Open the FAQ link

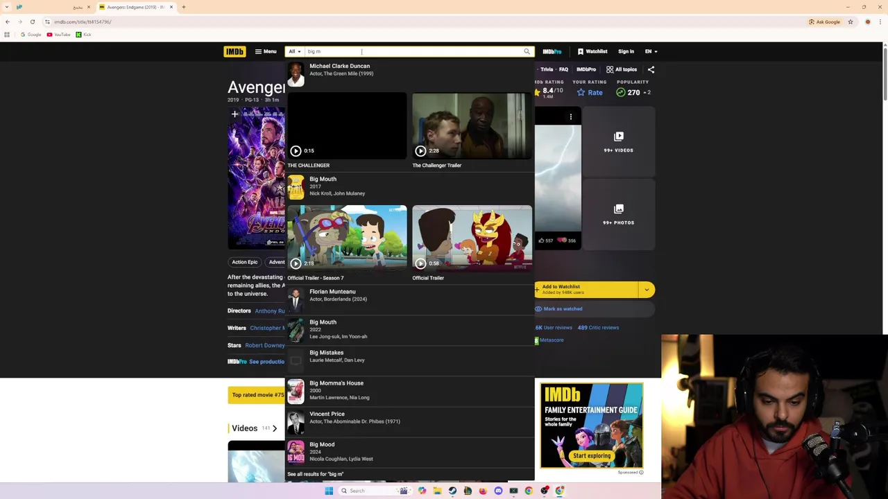tap(563, 69)
